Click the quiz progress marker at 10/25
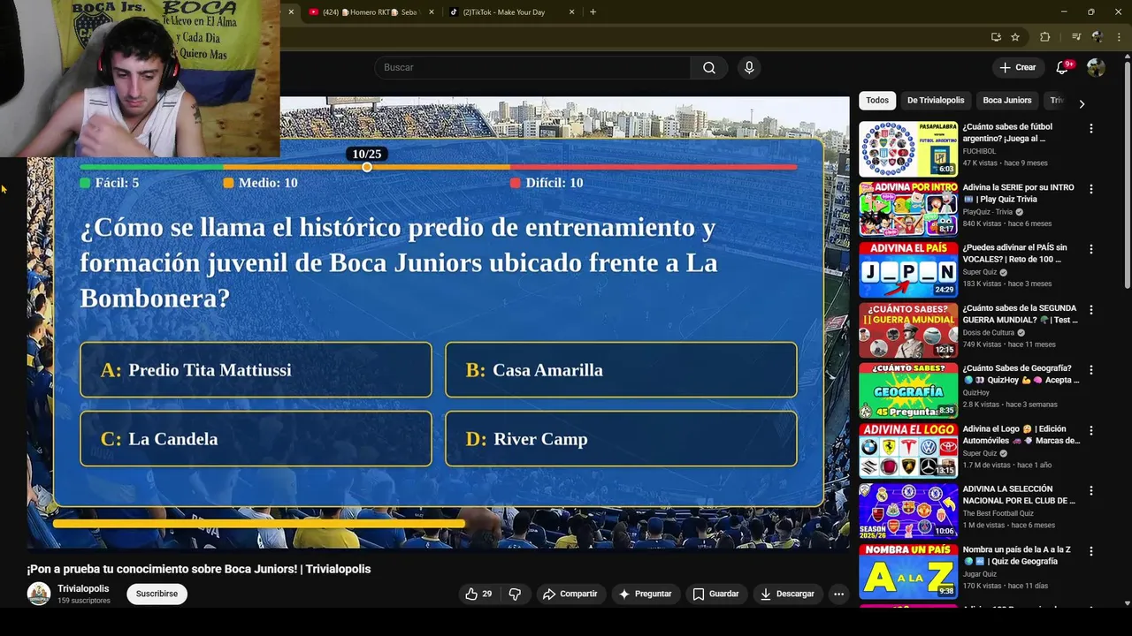 pos(367,167)
